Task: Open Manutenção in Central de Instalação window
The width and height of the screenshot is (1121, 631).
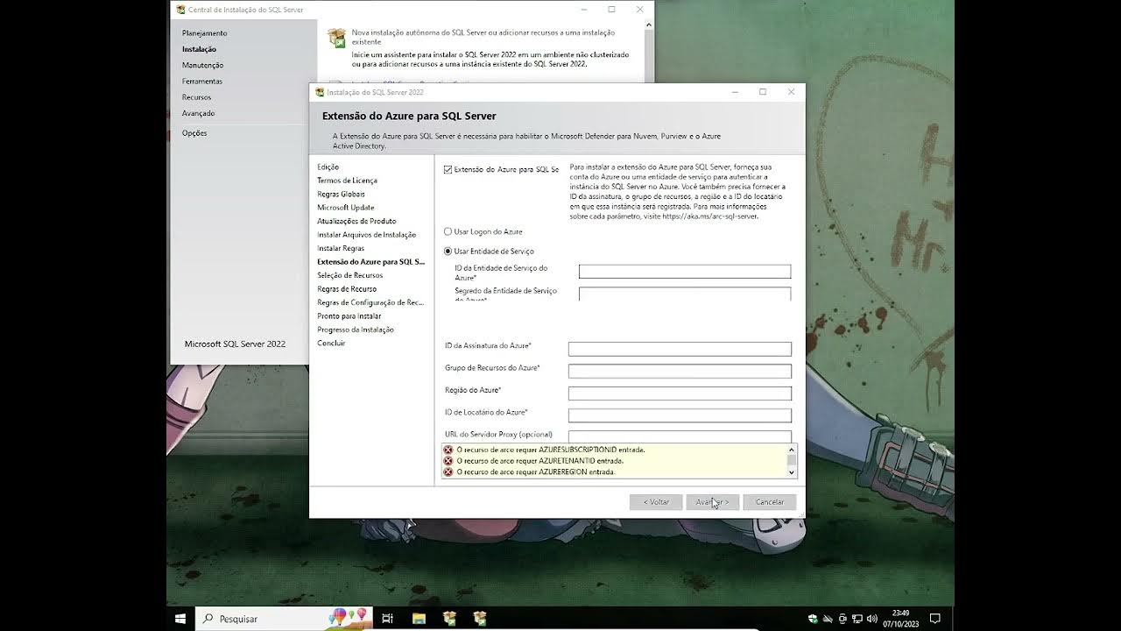Action: point(202,65)
